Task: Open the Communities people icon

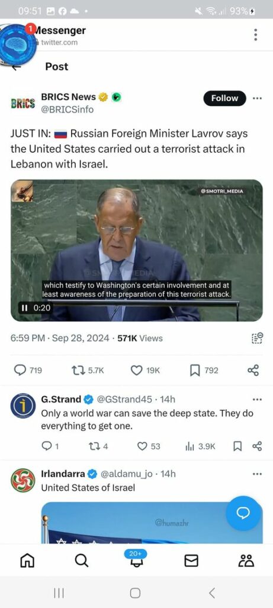Action: click(x=247, y=560)
